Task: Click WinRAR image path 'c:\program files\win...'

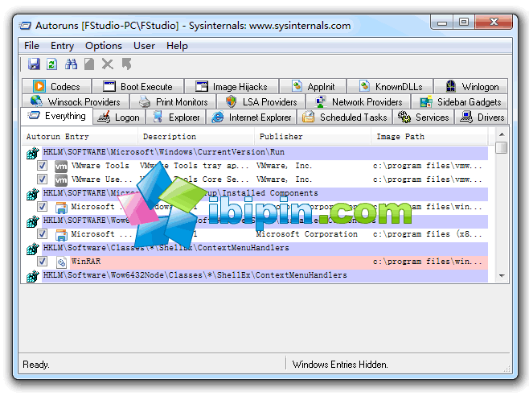Action: [428, 262]
